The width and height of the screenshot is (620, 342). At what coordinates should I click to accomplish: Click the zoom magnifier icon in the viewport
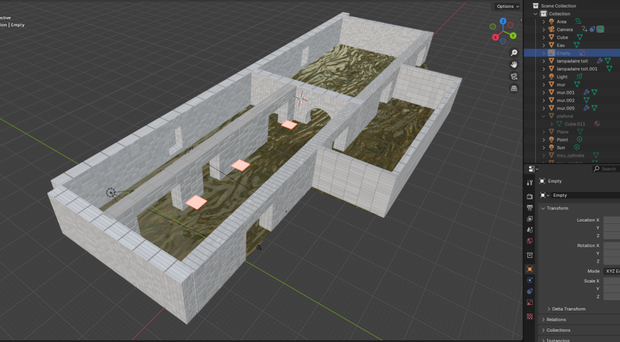point(514,53)
